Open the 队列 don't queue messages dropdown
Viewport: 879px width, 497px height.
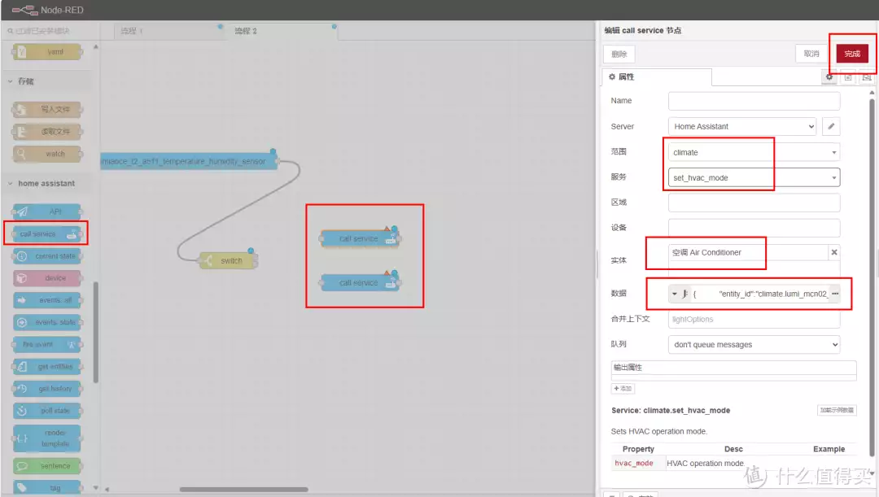[x=754, y=345]
